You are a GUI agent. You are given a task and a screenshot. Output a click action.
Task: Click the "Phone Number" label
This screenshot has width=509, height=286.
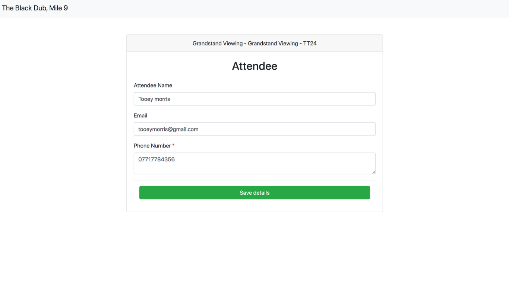pos(152,146)
